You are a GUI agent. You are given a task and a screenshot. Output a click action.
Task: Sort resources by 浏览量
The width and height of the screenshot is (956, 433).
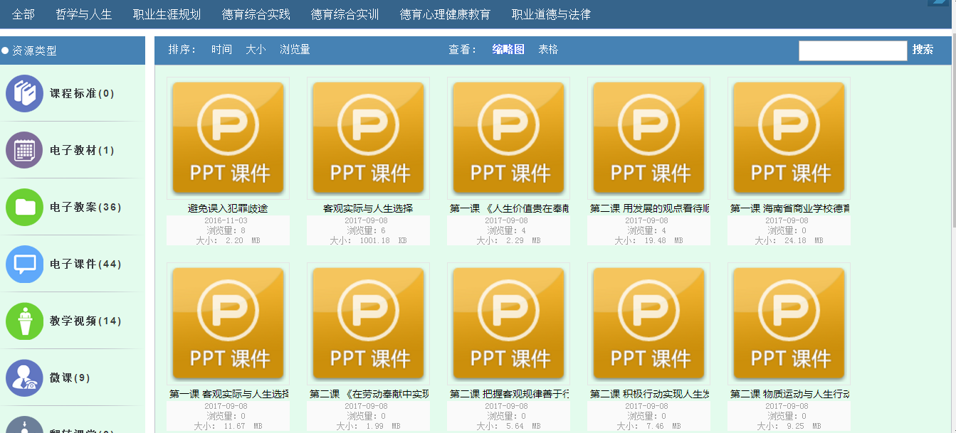tap(295, 50)
